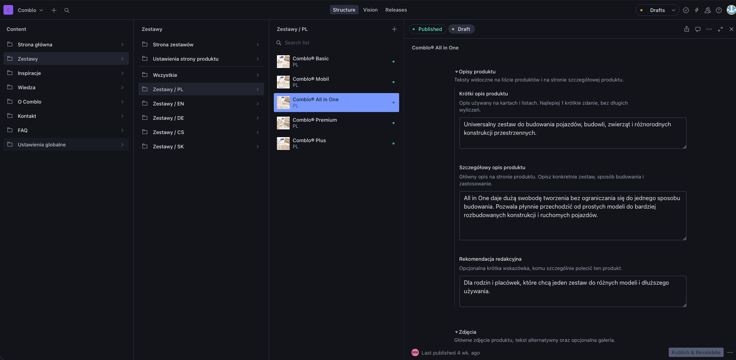Open the tasks checkmark icon in top bar
736x360 pixels.
click(686, 10)
